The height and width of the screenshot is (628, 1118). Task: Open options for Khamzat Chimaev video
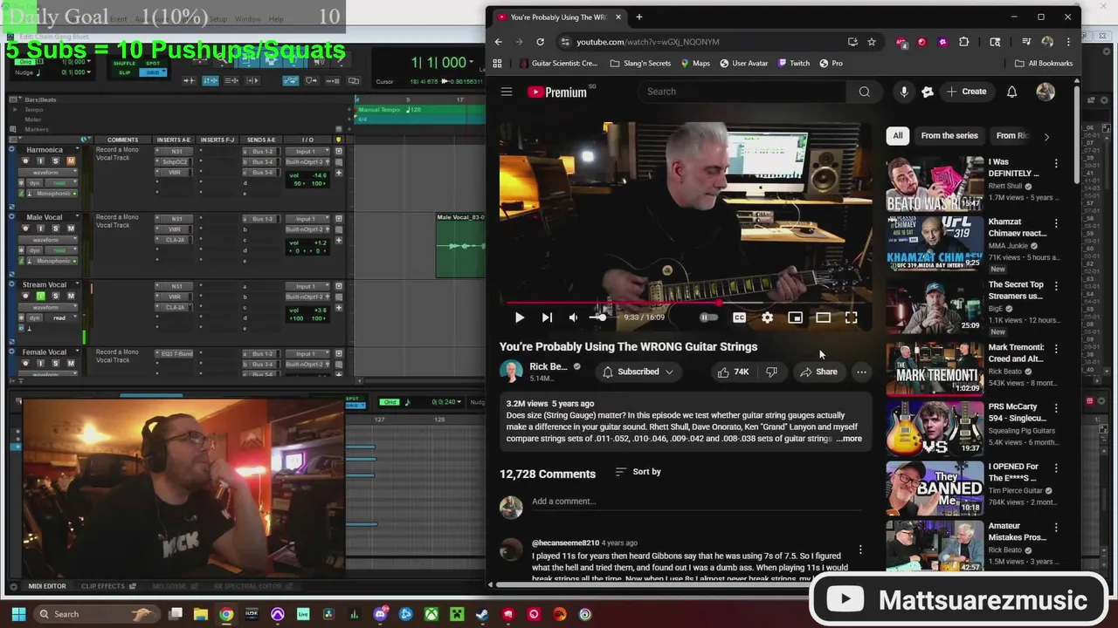(1056, 222)
